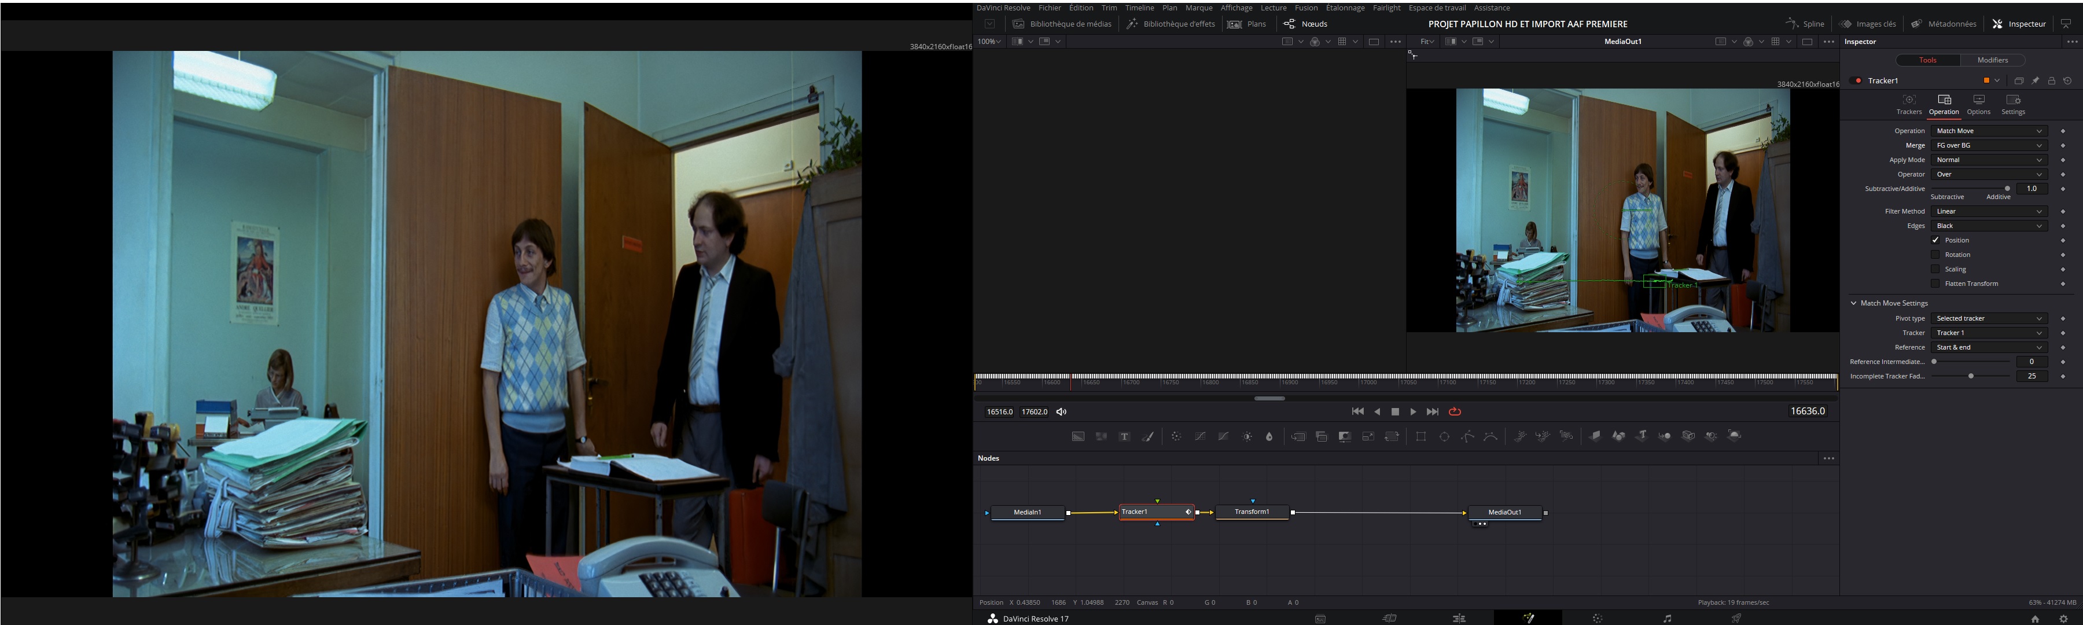This screenshot has width=2083, height=625.
Task: Show the Métadonnées panel
Action: pos(1943,24)
